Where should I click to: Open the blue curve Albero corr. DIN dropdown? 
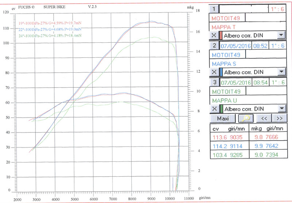point(281,72)
